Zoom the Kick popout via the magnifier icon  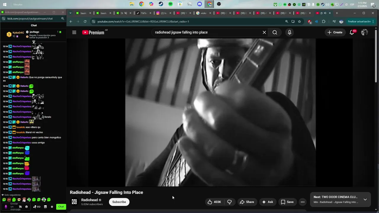click(x=62, y=19)
